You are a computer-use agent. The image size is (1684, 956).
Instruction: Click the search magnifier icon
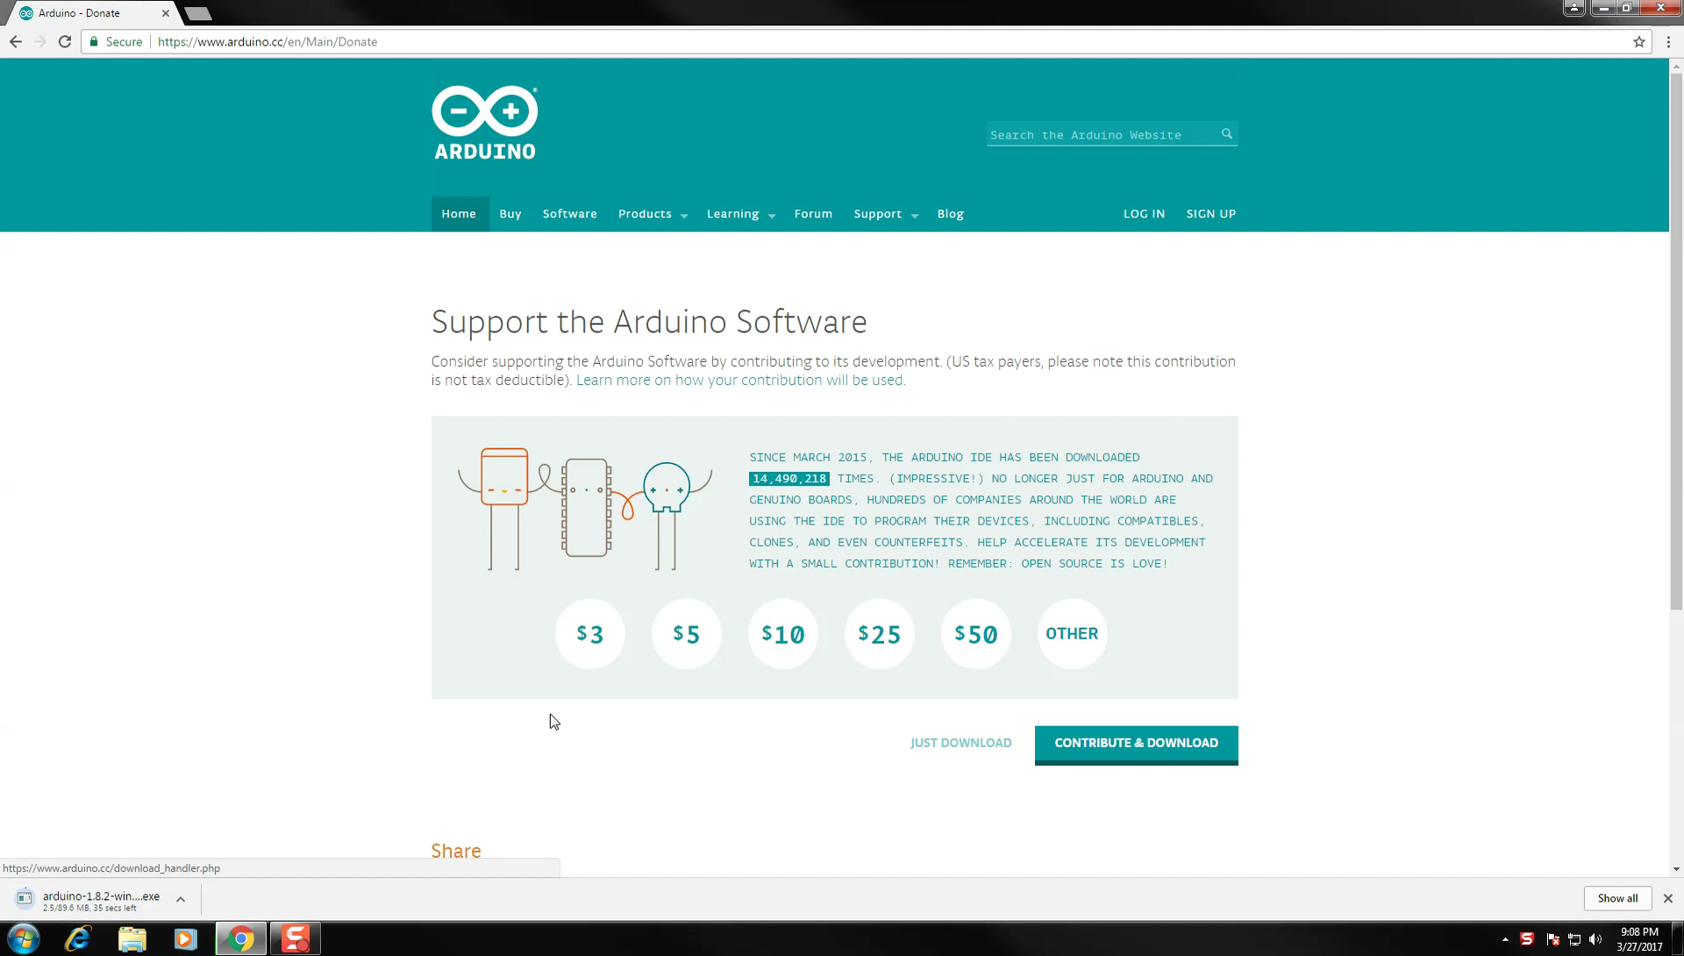tap(1226, 134)
